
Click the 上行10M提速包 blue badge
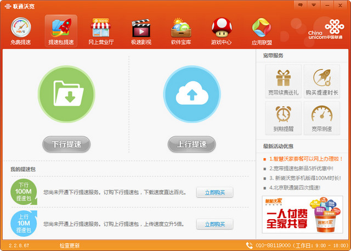coord(24,224)
